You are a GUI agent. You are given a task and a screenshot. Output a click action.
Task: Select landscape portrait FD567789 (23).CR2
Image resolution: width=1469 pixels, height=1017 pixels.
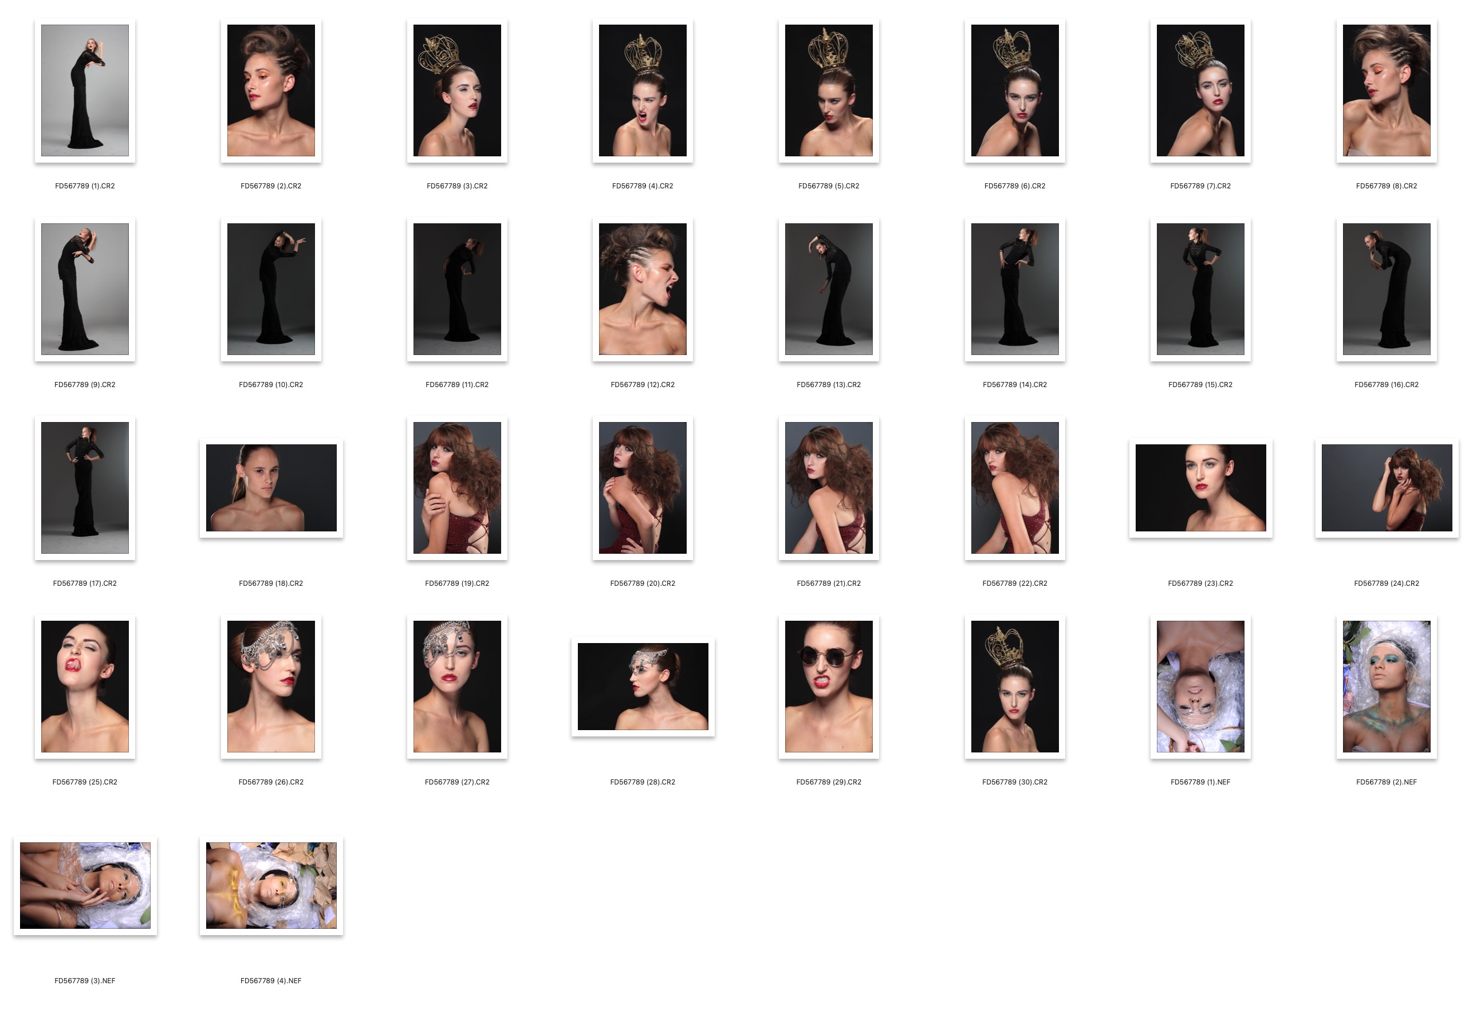pyautogui.click(x=1200, y=487)
